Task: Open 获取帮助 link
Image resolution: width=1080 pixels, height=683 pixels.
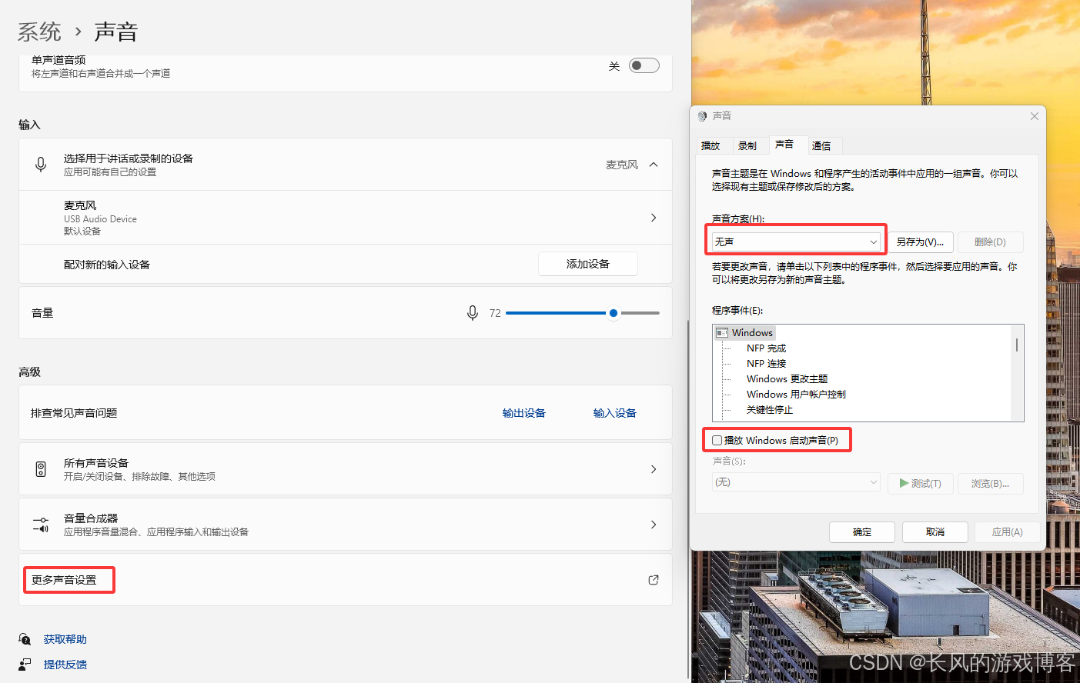Action: [65, 639]
